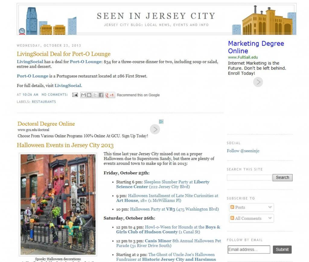
Task: Open LivingSocial Deal for Port-O Lounge post title
Action: [63, 54]
